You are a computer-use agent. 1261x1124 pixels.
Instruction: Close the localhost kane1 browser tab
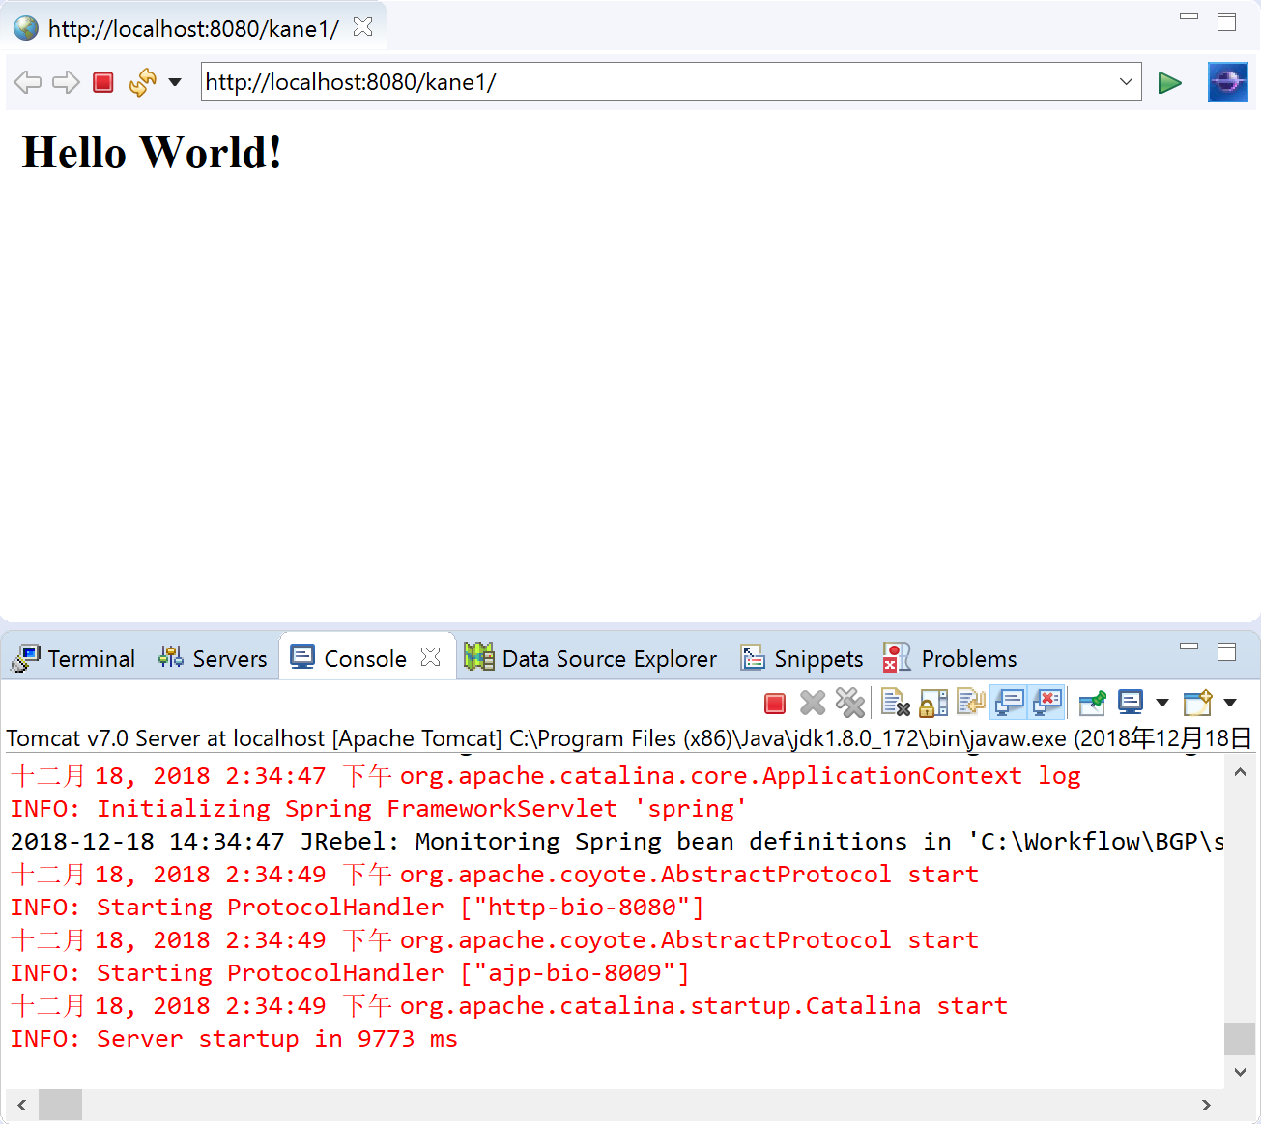[x=363, y=27]
